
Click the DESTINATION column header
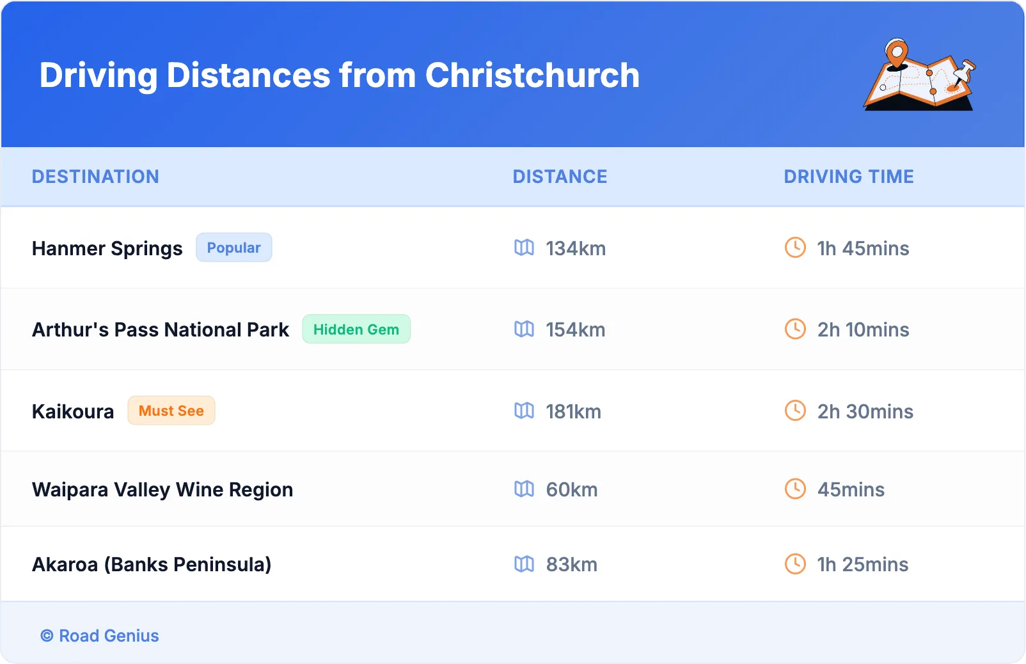[95, 177]
